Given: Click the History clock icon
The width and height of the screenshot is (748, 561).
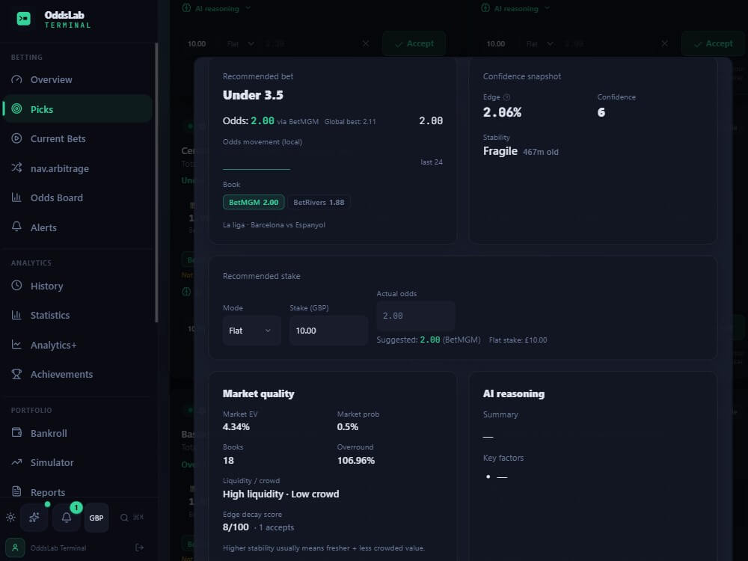Looking at the screenshot, I should pos(16,285).
